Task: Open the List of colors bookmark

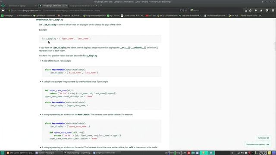Action: click(132, 15)
